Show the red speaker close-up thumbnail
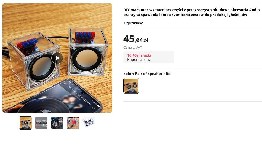Screen dimensions: 262x146 click(x=73, y=123)
